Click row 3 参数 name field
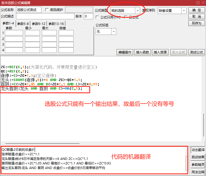Screen dimensions: 206x176 (14, 45)
